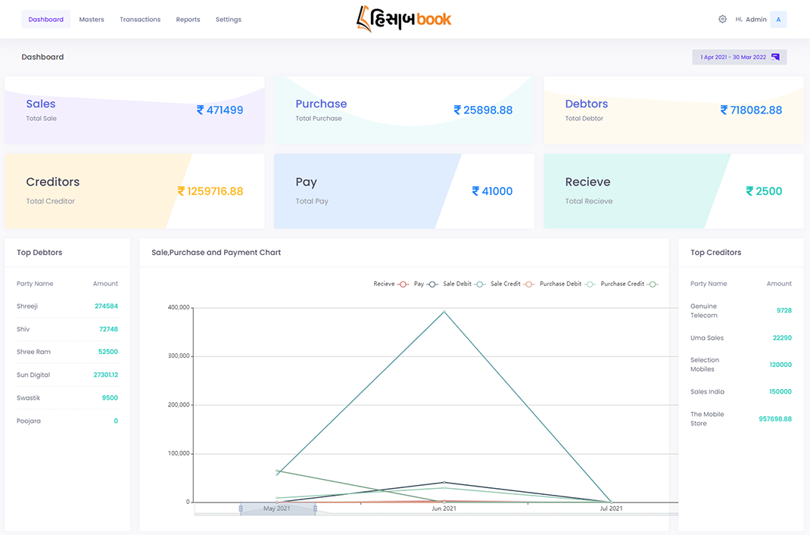Click the Jun 2021 peak data point
This screenshot has width=810, height=535.
pyautogui.click(x=444, y=311)
